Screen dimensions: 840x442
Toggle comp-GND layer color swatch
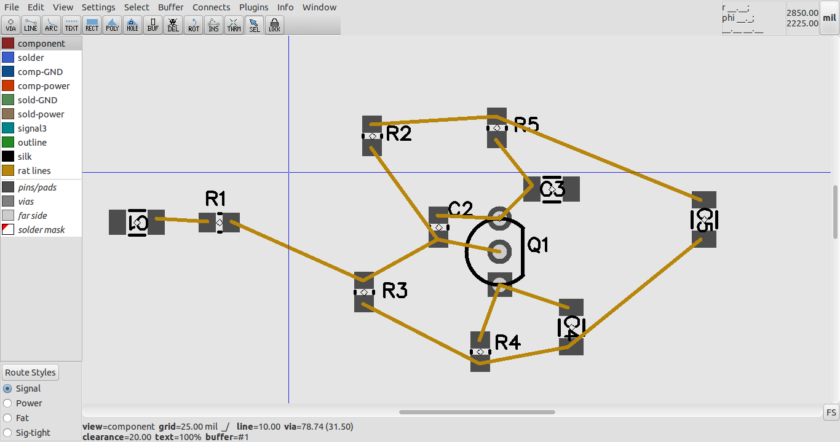(8, 72)
